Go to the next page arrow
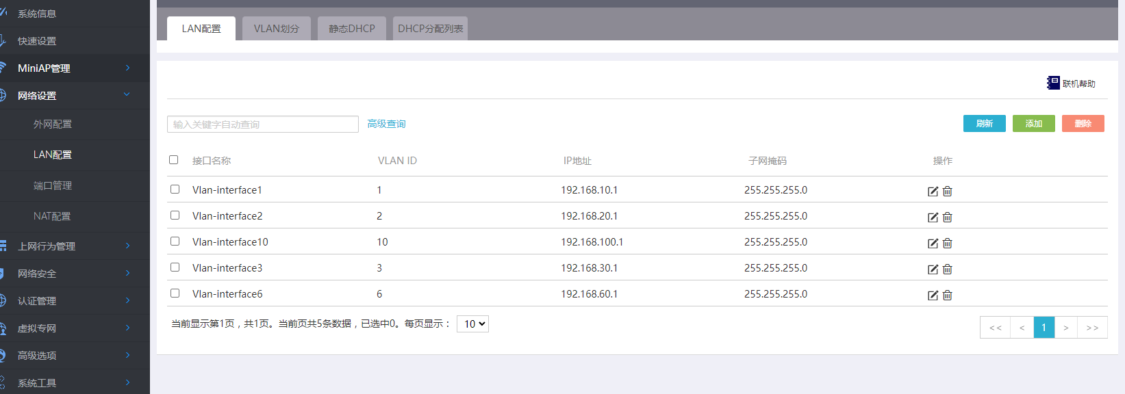This screenshot has height=394, width=1125. (x=1065, y=328)
